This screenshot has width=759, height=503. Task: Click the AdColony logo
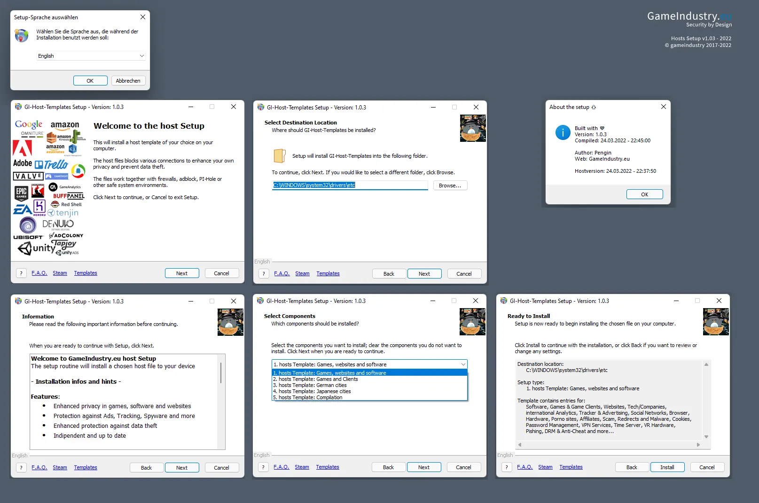(66, 235)
